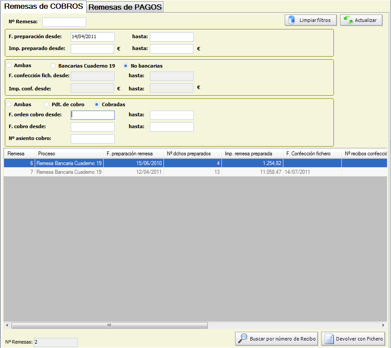
Task: Click the cell showing 13 dchos preparados
Action: (192, 172)
